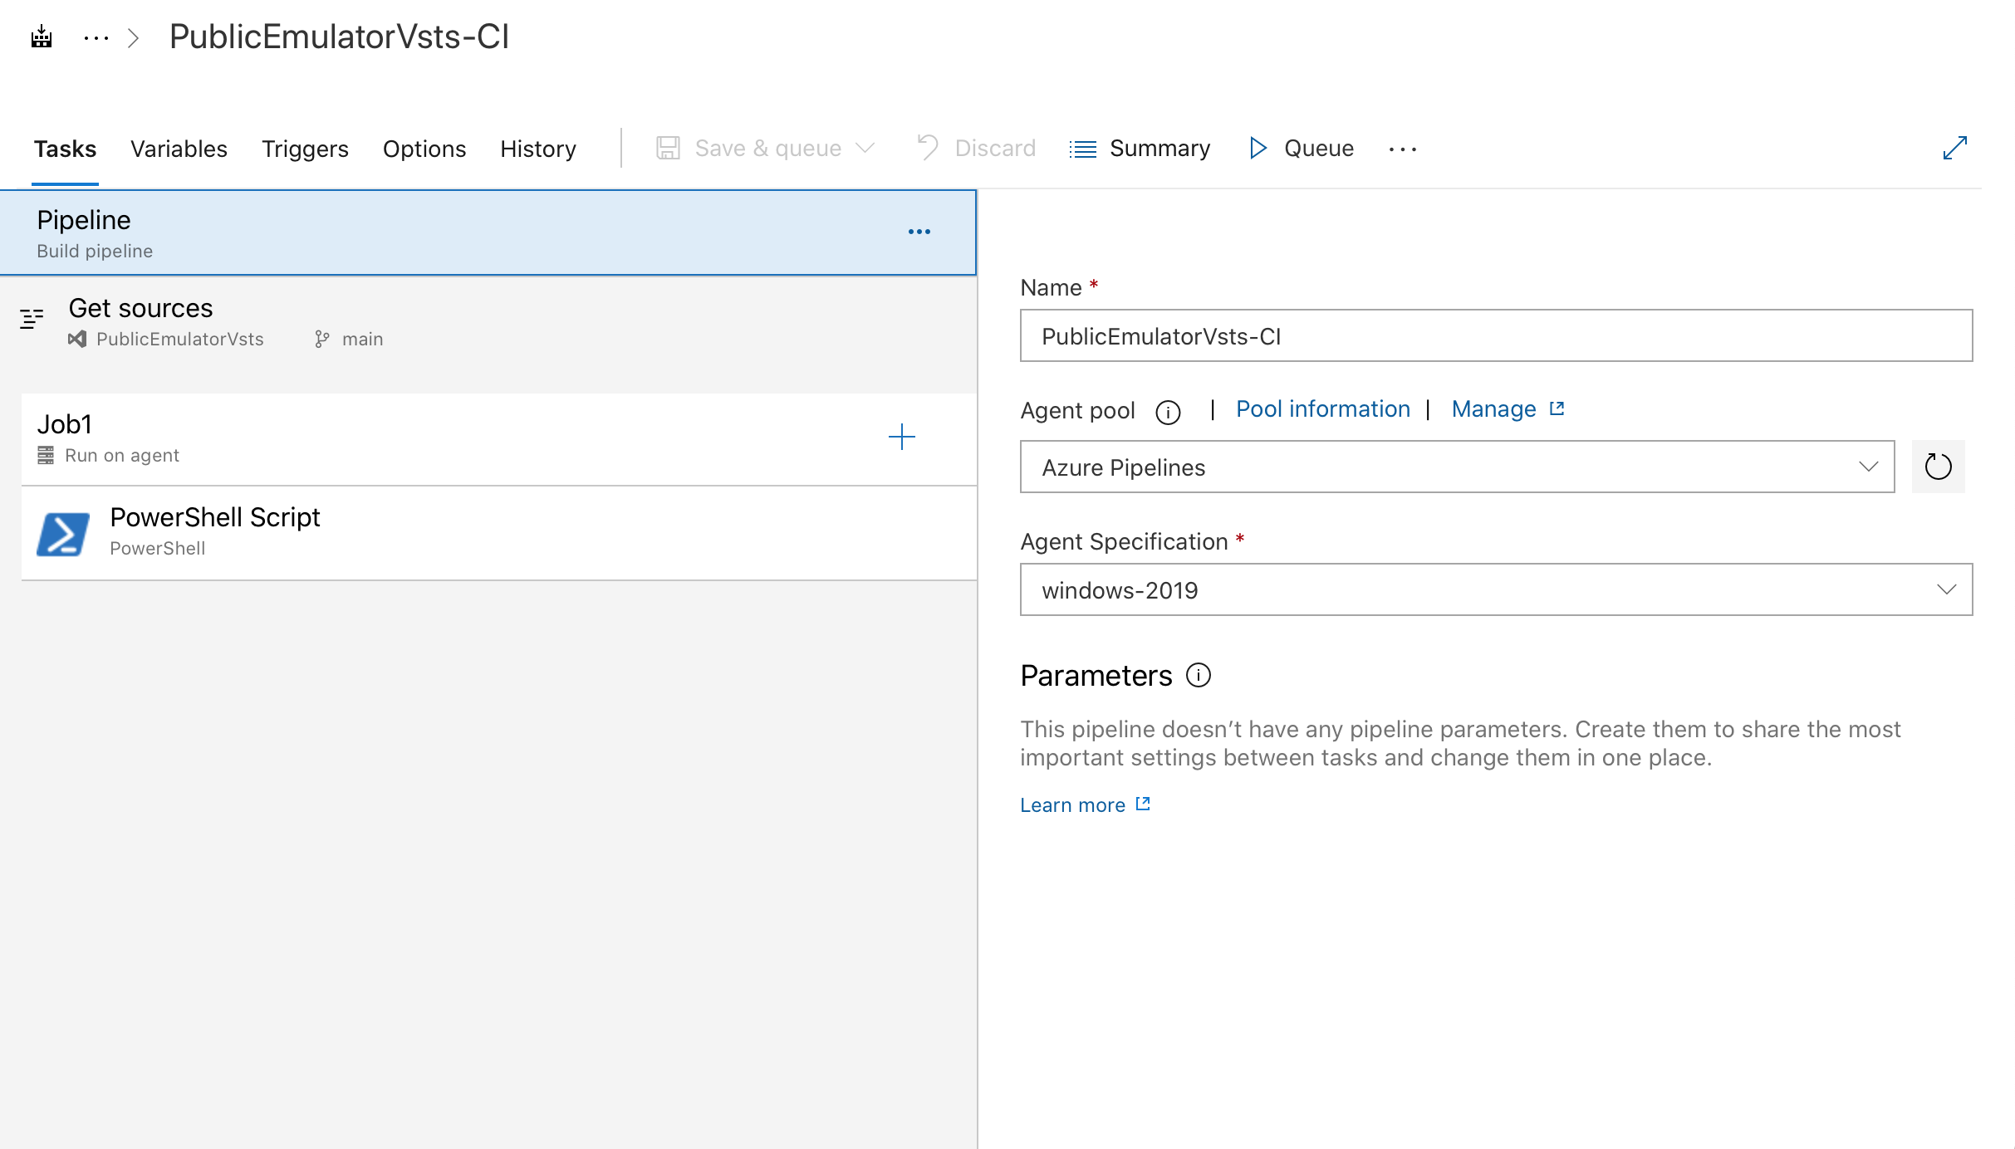Select the Tasks tab
This screenshot has width=2015, height=1149.
pos(64,148)
